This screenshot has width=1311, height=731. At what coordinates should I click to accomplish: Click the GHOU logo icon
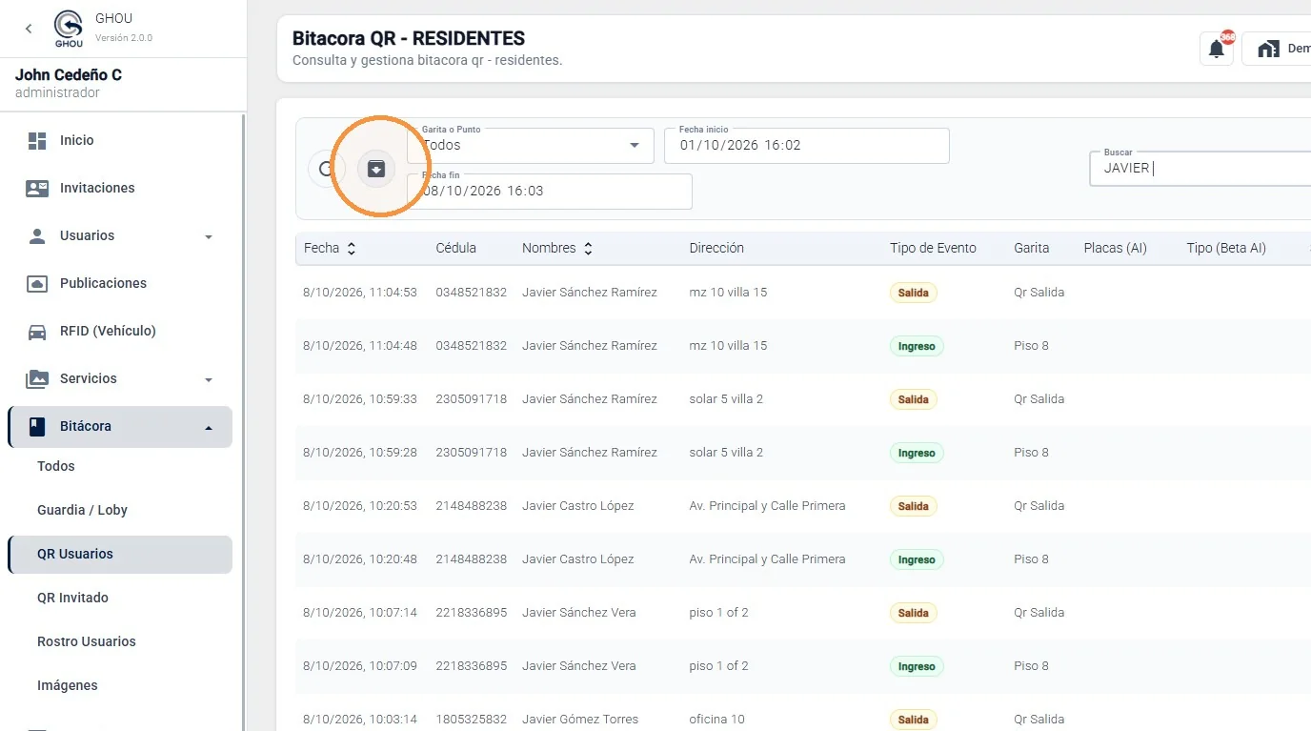pyautogui.click(x=69, y=29)
